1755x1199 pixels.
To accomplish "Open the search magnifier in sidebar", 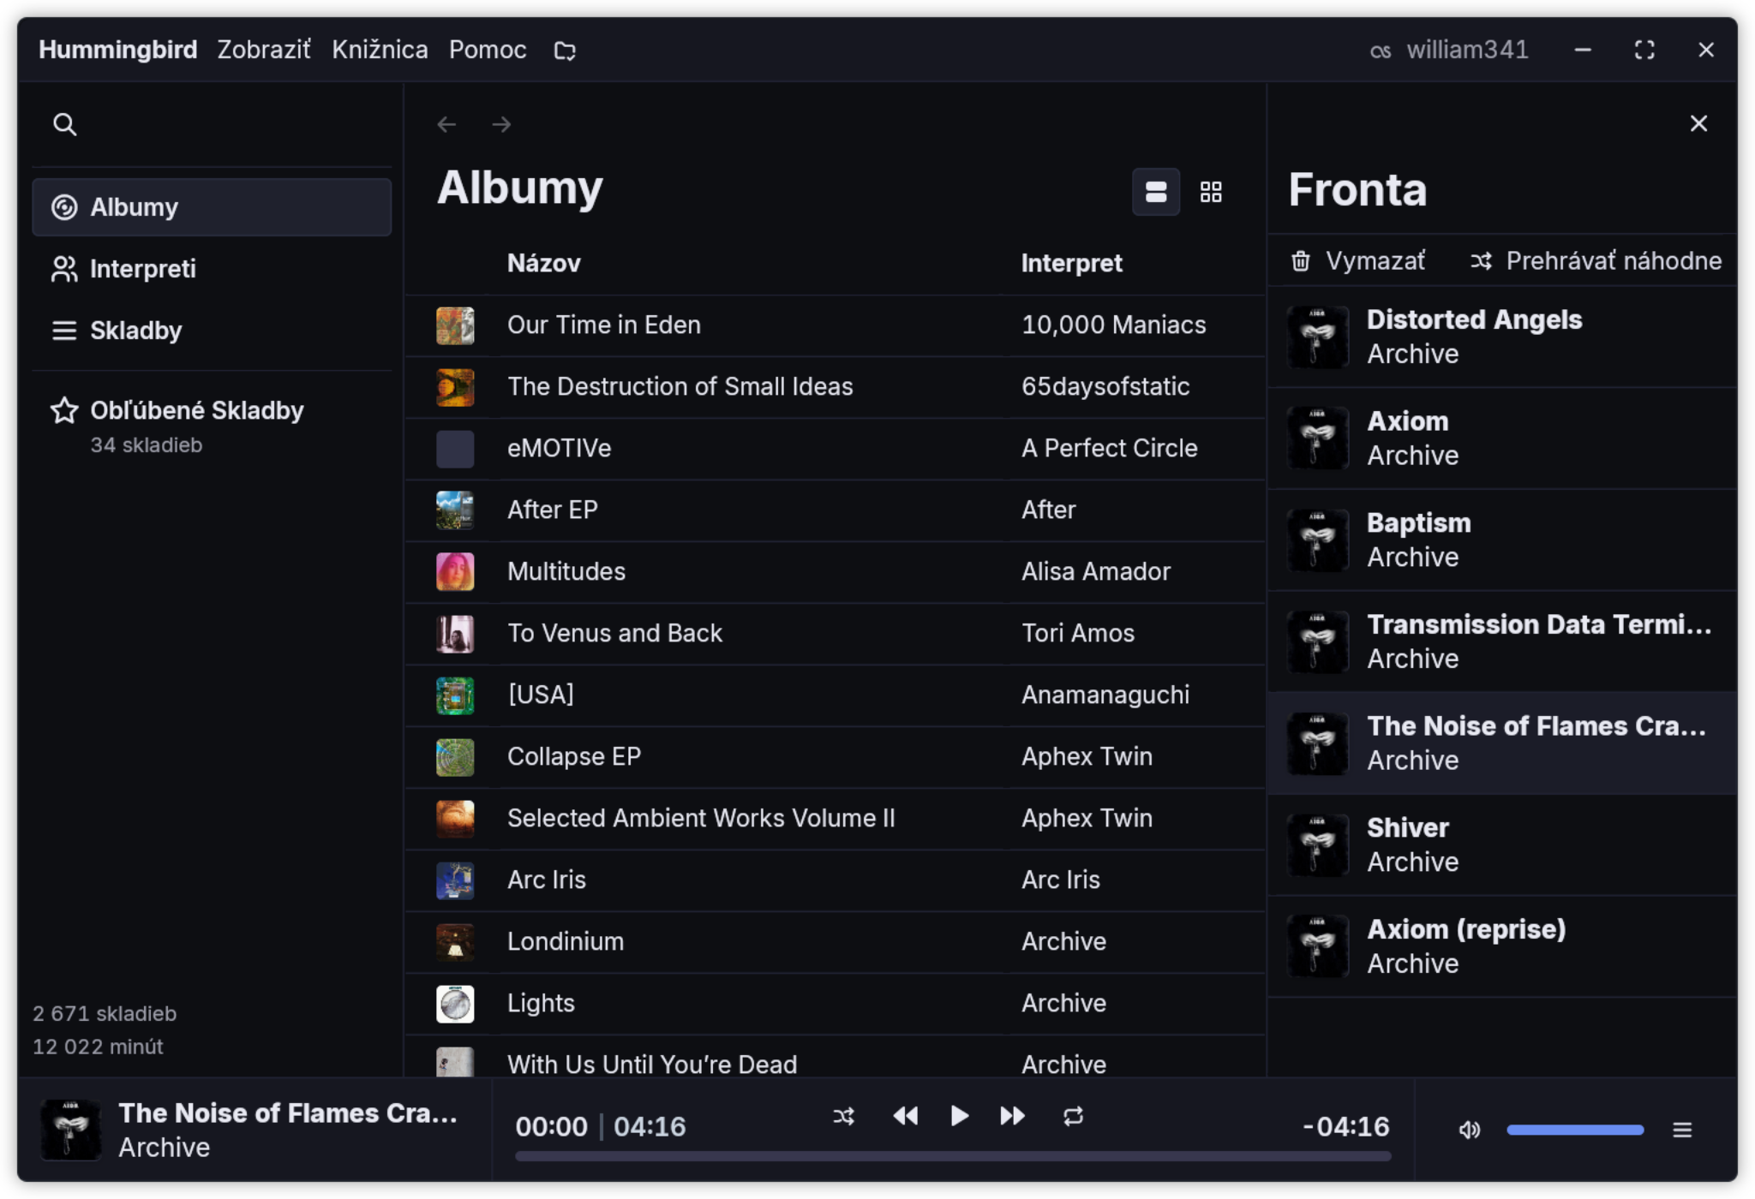I will tap(64, 124).
